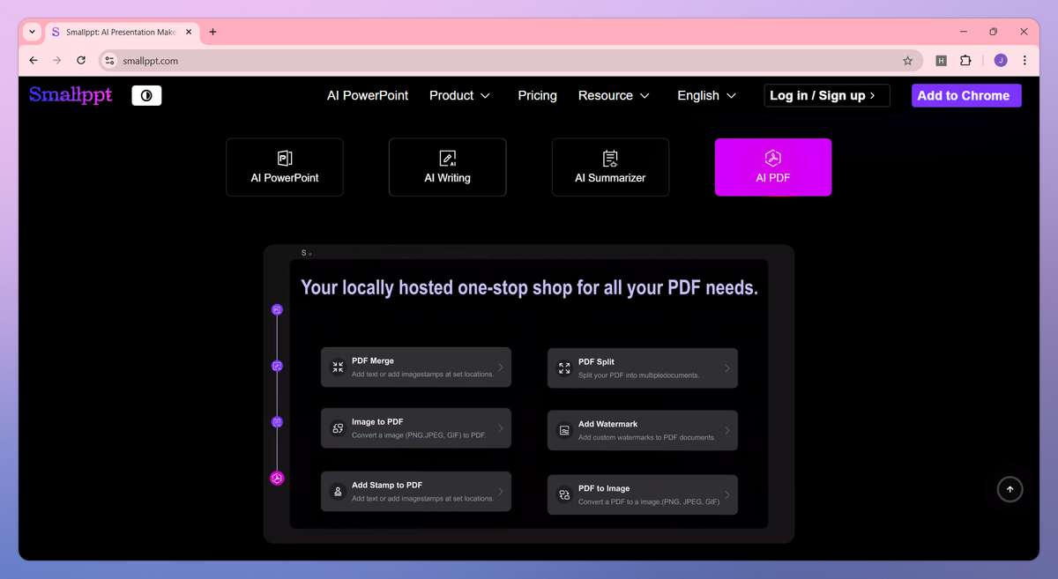The width and height of the screenshot is (1058, 579).
Task: Open Chrome three-dot menu
Action: pyautogui.click(x=1024, y=61)
